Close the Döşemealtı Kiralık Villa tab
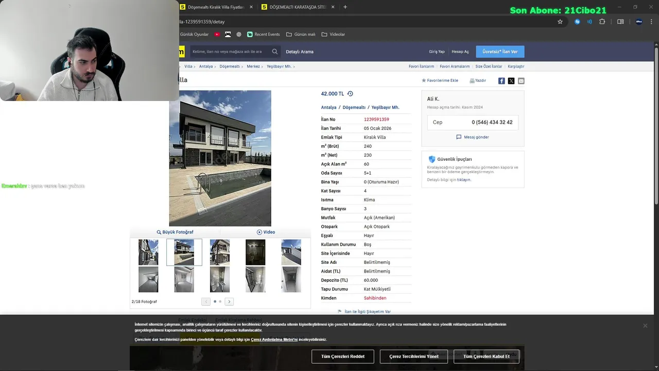This screenshot has height=371, width=659. pyautogui.click(x=251, y=7)
